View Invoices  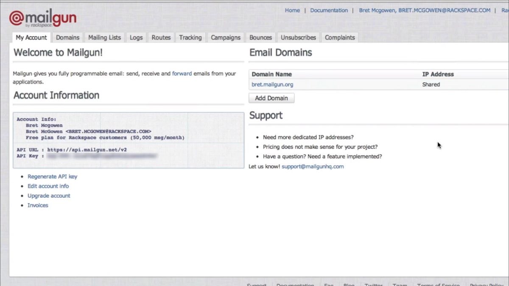point(37,205)
